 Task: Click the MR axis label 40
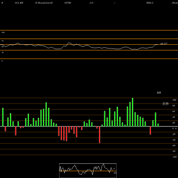pos(174,117)
